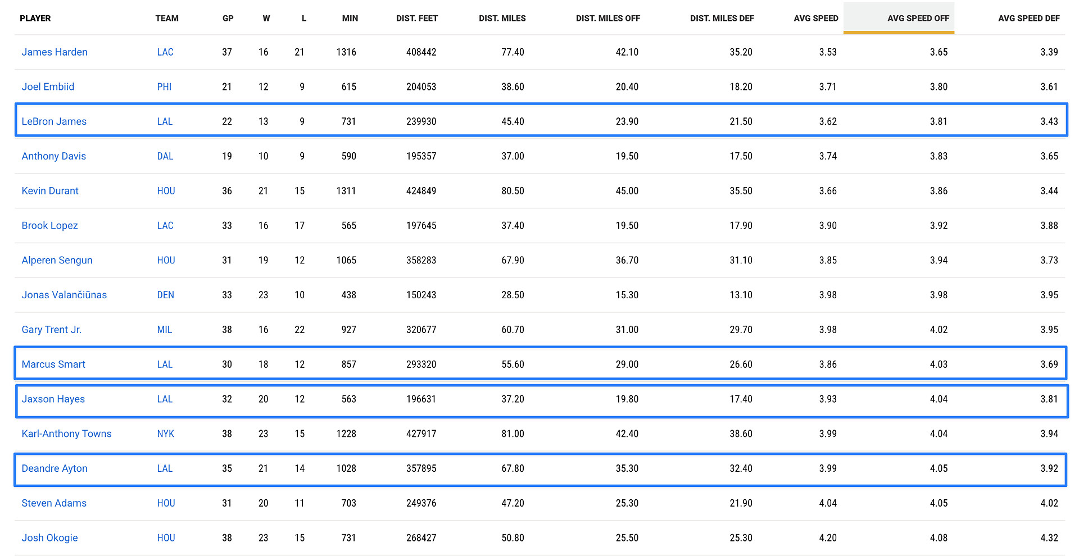Open Josh Okogie's player page
The width and height of the screenshot is (1079, 556).
(49, 538)
